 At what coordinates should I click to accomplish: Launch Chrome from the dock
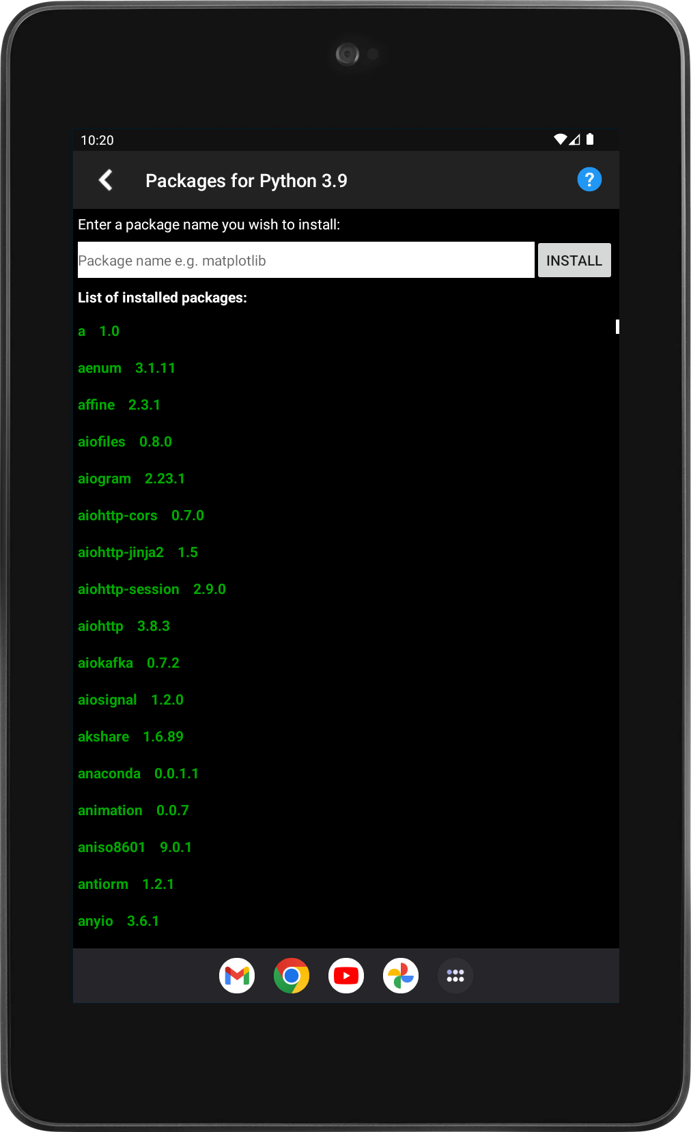[292, 976]
